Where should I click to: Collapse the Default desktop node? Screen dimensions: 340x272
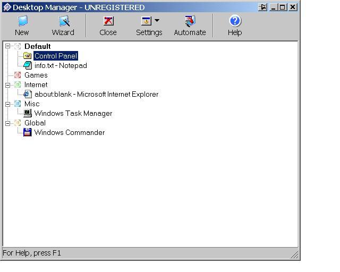tap(8, 46)
